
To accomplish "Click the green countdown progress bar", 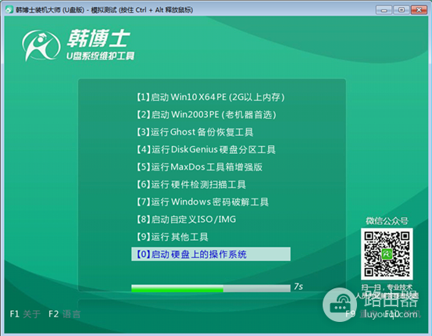I will [x=211, y=288].
